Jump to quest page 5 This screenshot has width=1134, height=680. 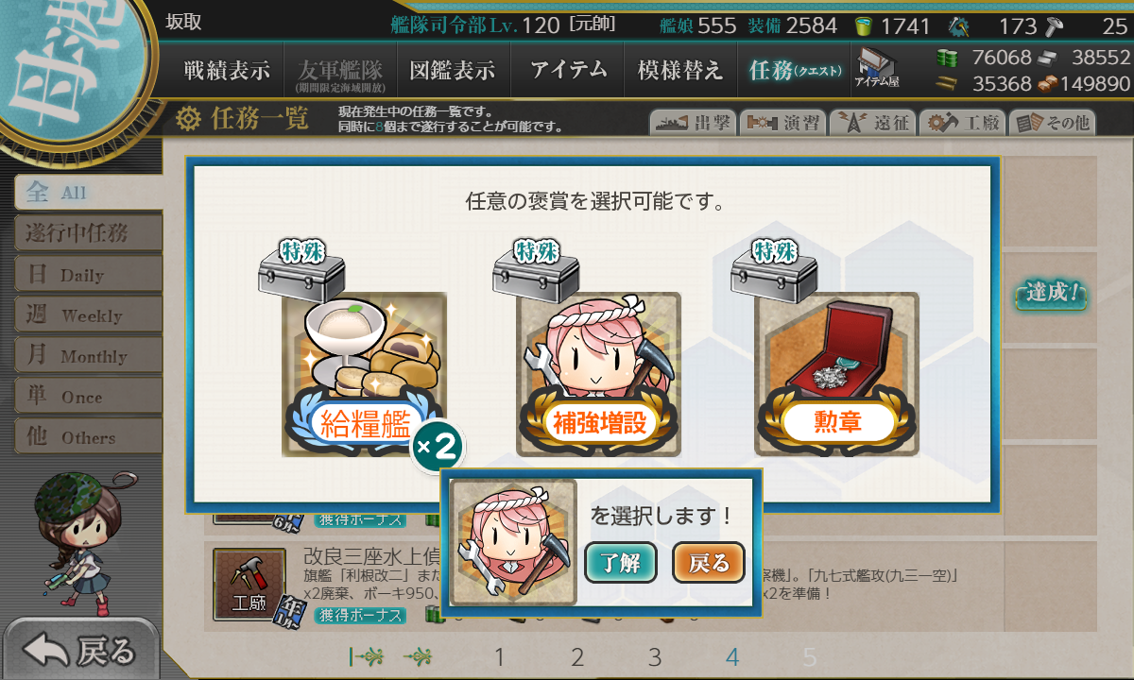pyautogui.click(x=809, y=657)
